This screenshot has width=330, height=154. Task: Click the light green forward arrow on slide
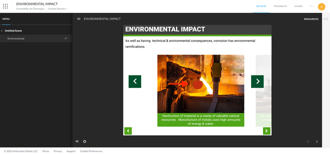267,131
